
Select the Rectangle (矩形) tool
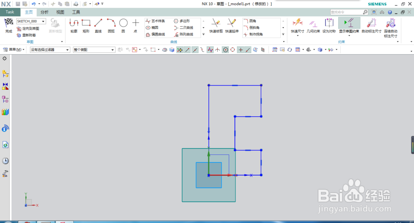(x=86, y=26)
